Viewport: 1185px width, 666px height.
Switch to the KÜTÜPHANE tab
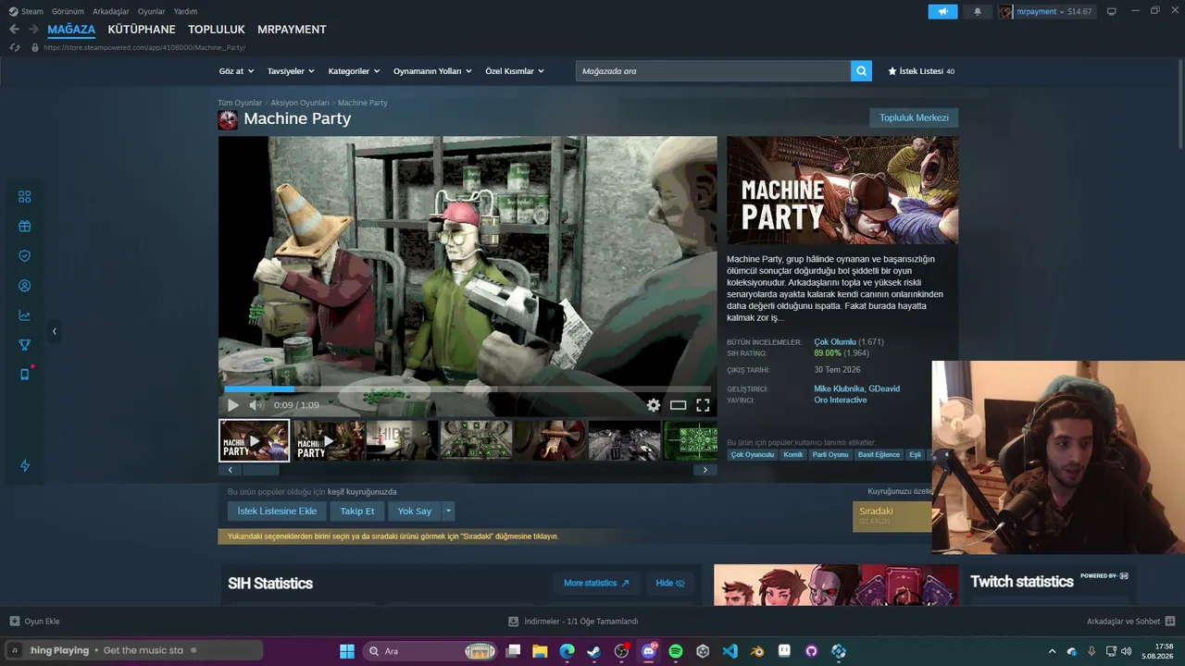[142, 30]
